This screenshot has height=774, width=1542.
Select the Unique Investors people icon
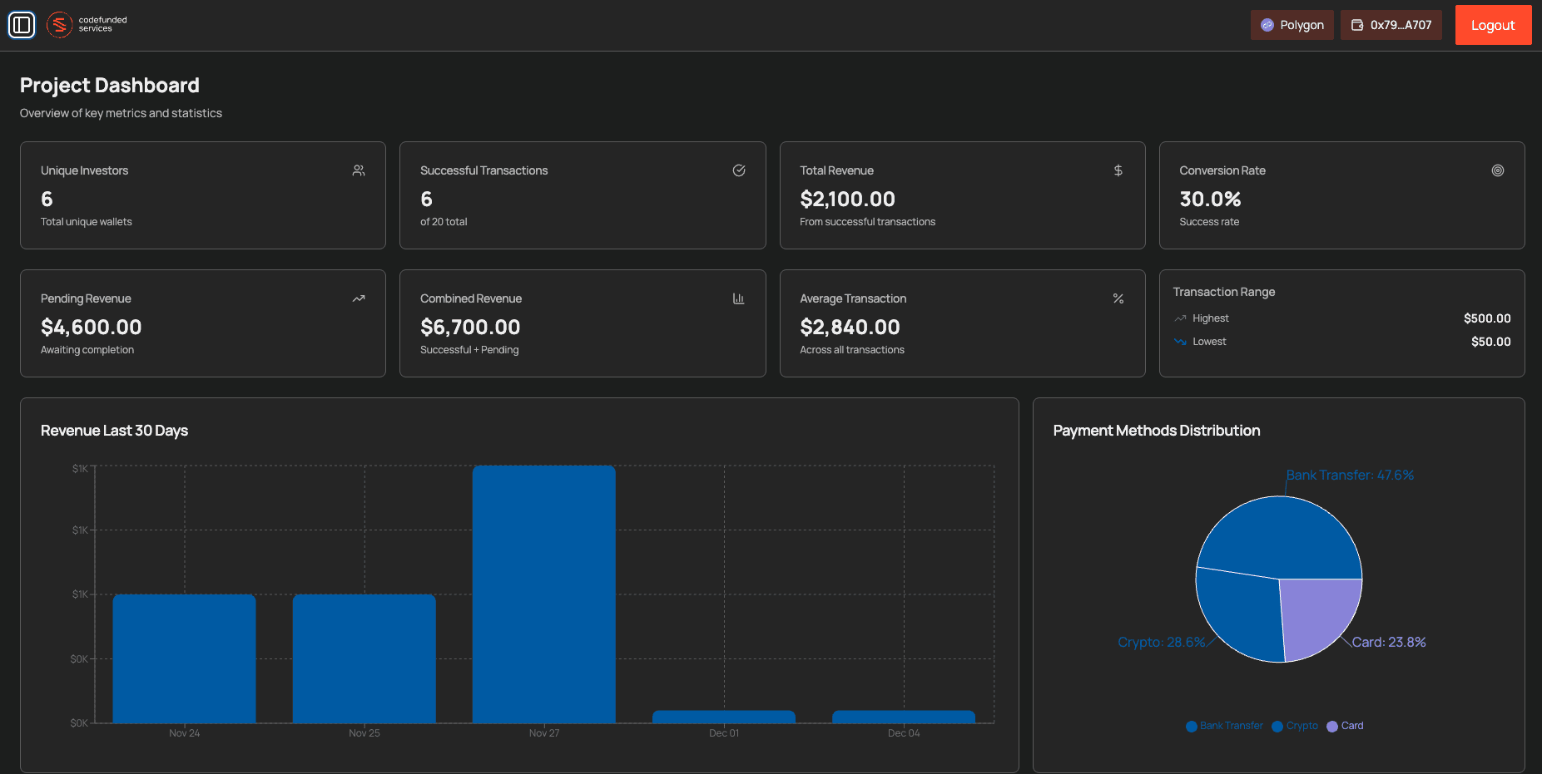tap(359, 170)
